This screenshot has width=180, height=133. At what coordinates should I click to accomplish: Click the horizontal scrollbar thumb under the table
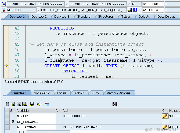tap(48, 132)
